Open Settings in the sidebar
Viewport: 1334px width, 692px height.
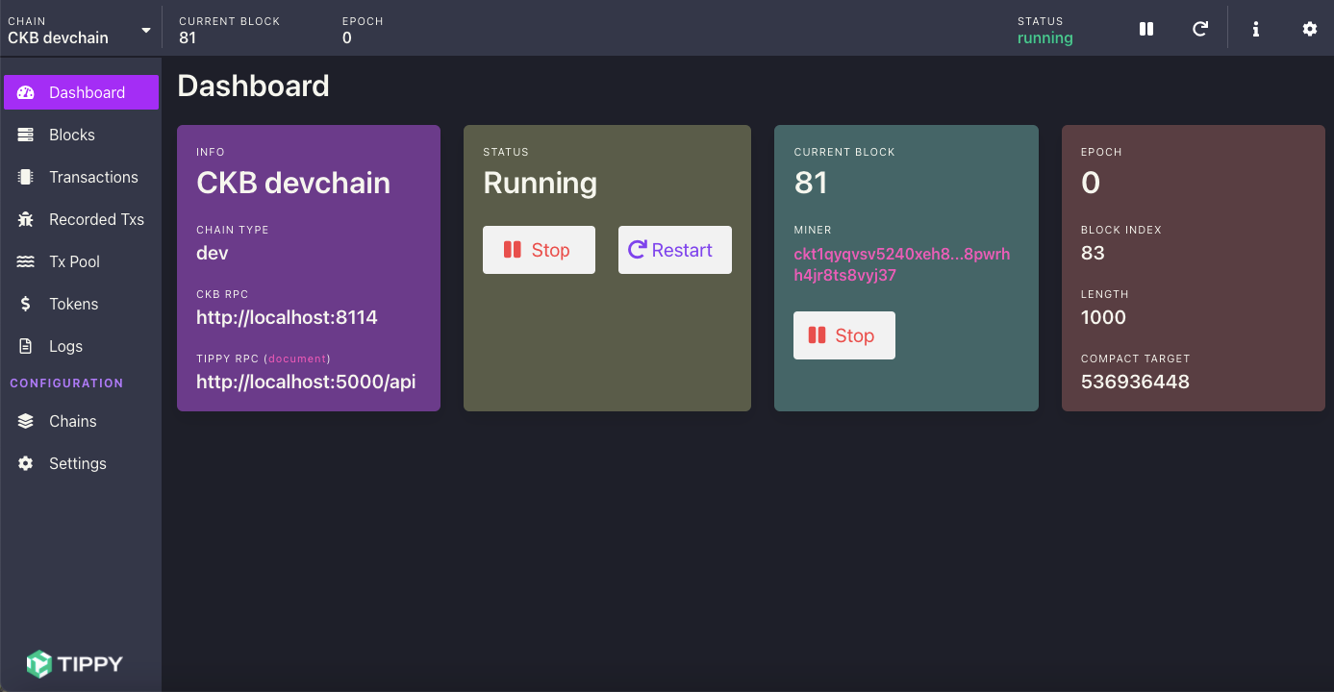(x=81, y=463)
